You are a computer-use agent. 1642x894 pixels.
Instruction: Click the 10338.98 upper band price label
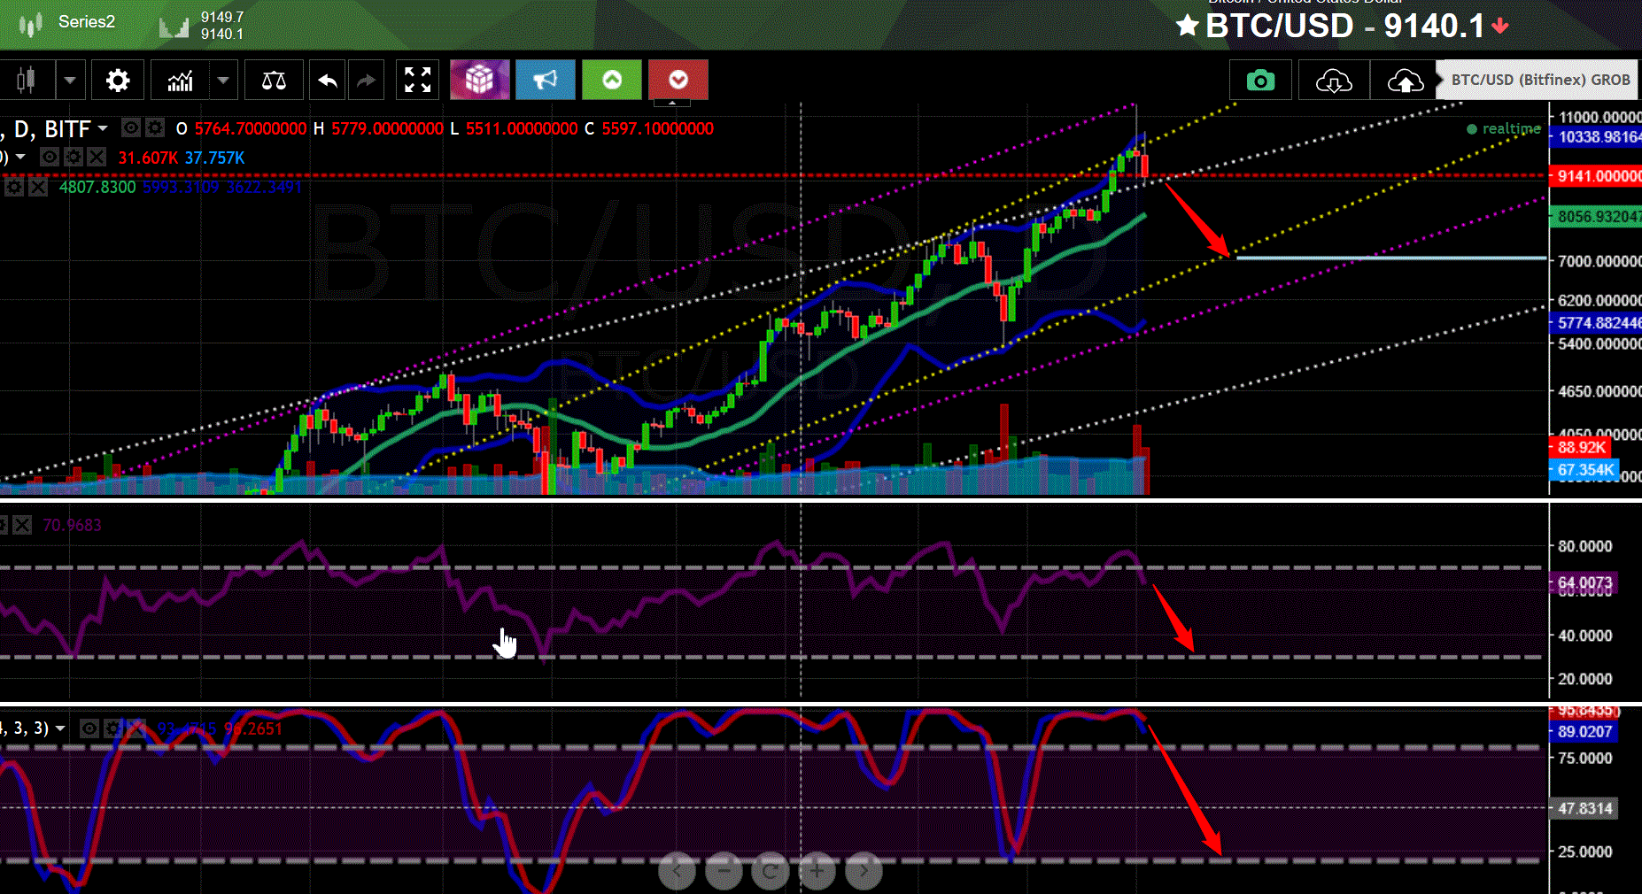[1596, 137]
